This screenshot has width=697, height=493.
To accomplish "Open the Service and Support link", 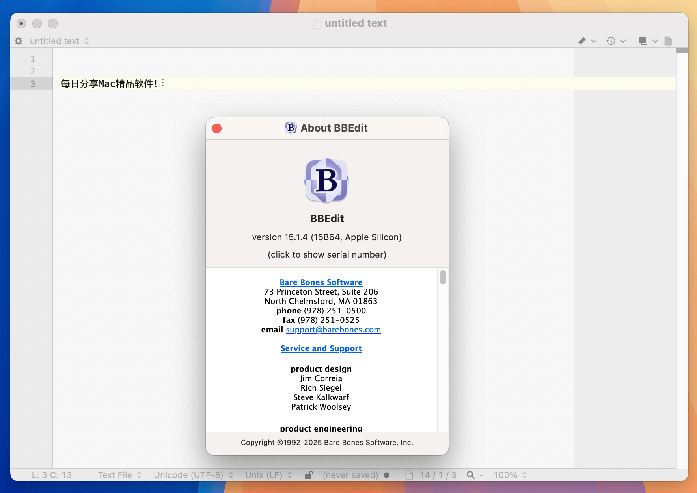I will [321, 348].
